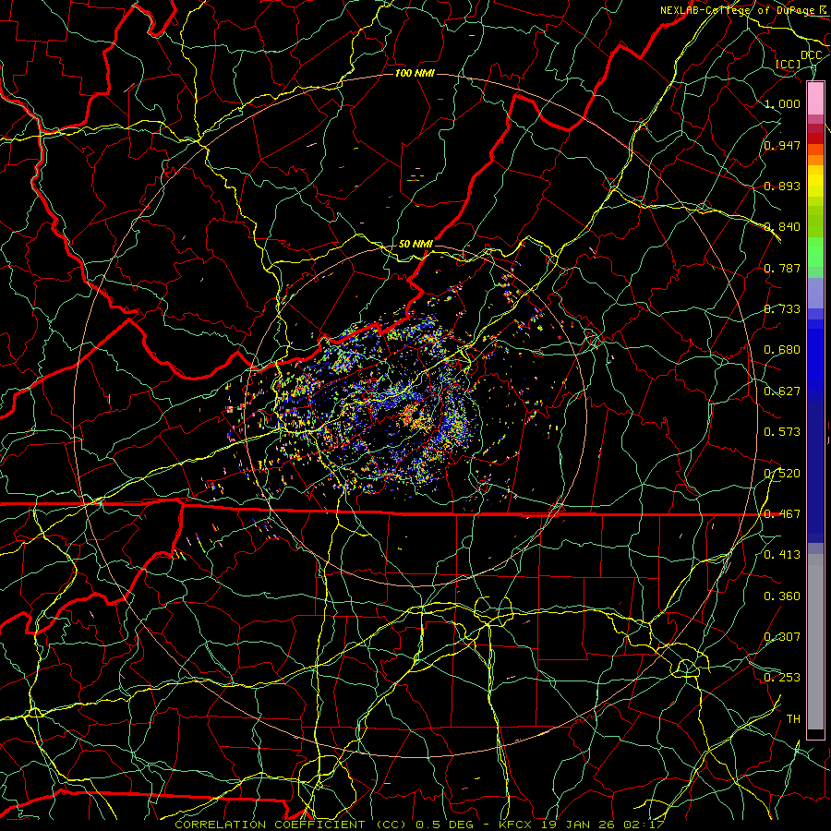Click the bright green segment of the color bar
Viewport: 831px width, 831px height.
815,252
